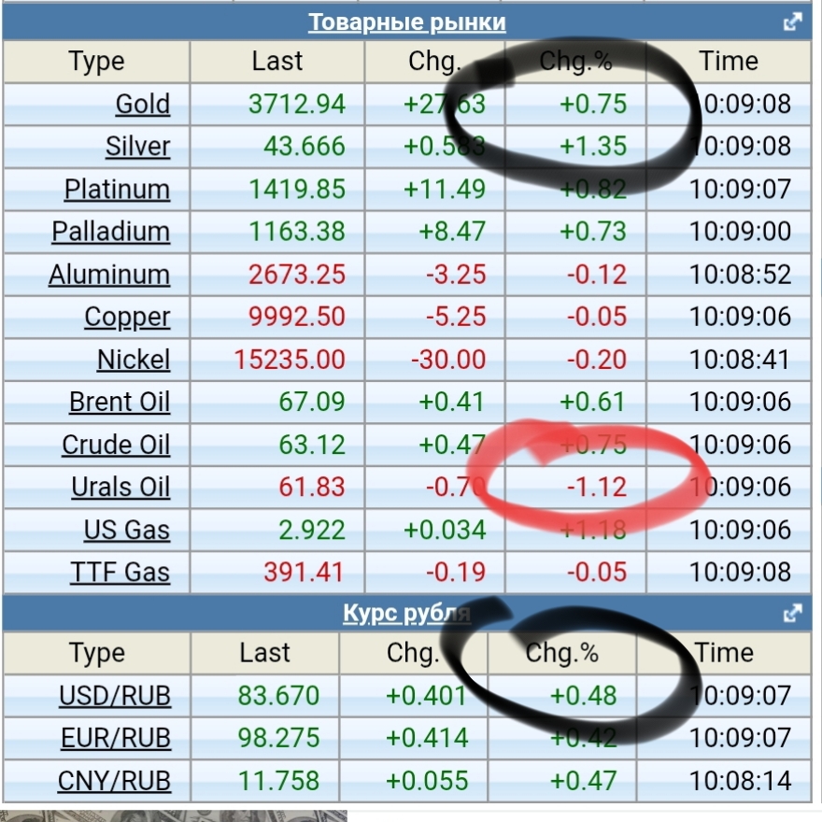Open the Товарные рынки header link
Image resolution: width=822 pixels, height=822 pixels.
coord(406,22)
